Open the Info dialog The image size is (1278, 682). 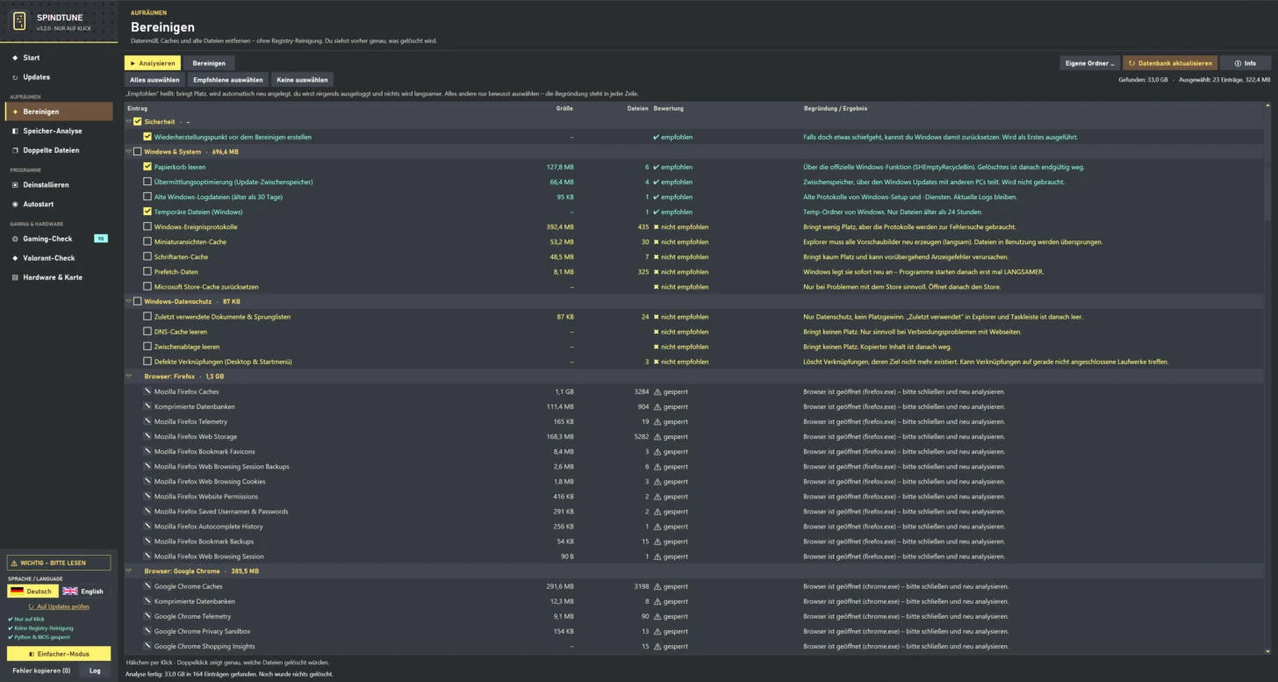1245,63
